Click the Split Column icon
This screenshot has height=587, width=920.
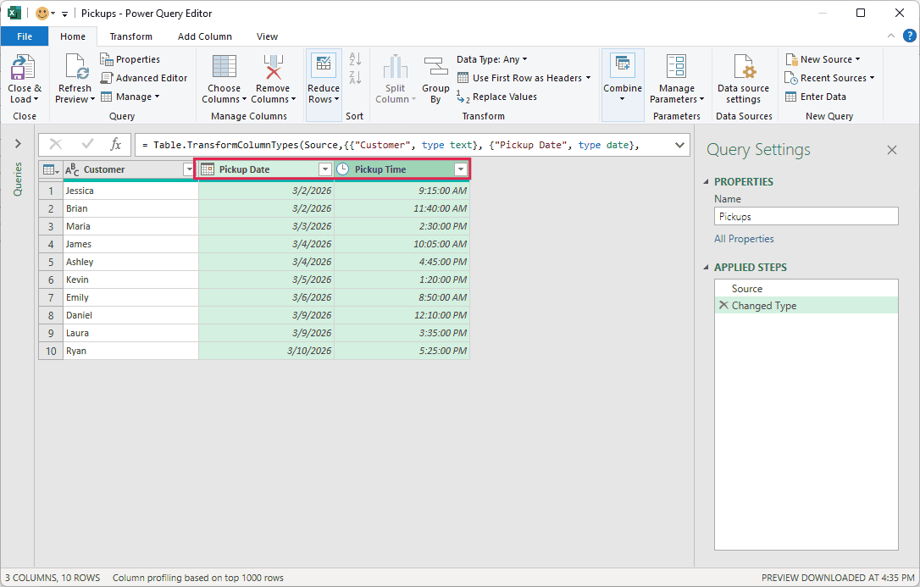396,66
